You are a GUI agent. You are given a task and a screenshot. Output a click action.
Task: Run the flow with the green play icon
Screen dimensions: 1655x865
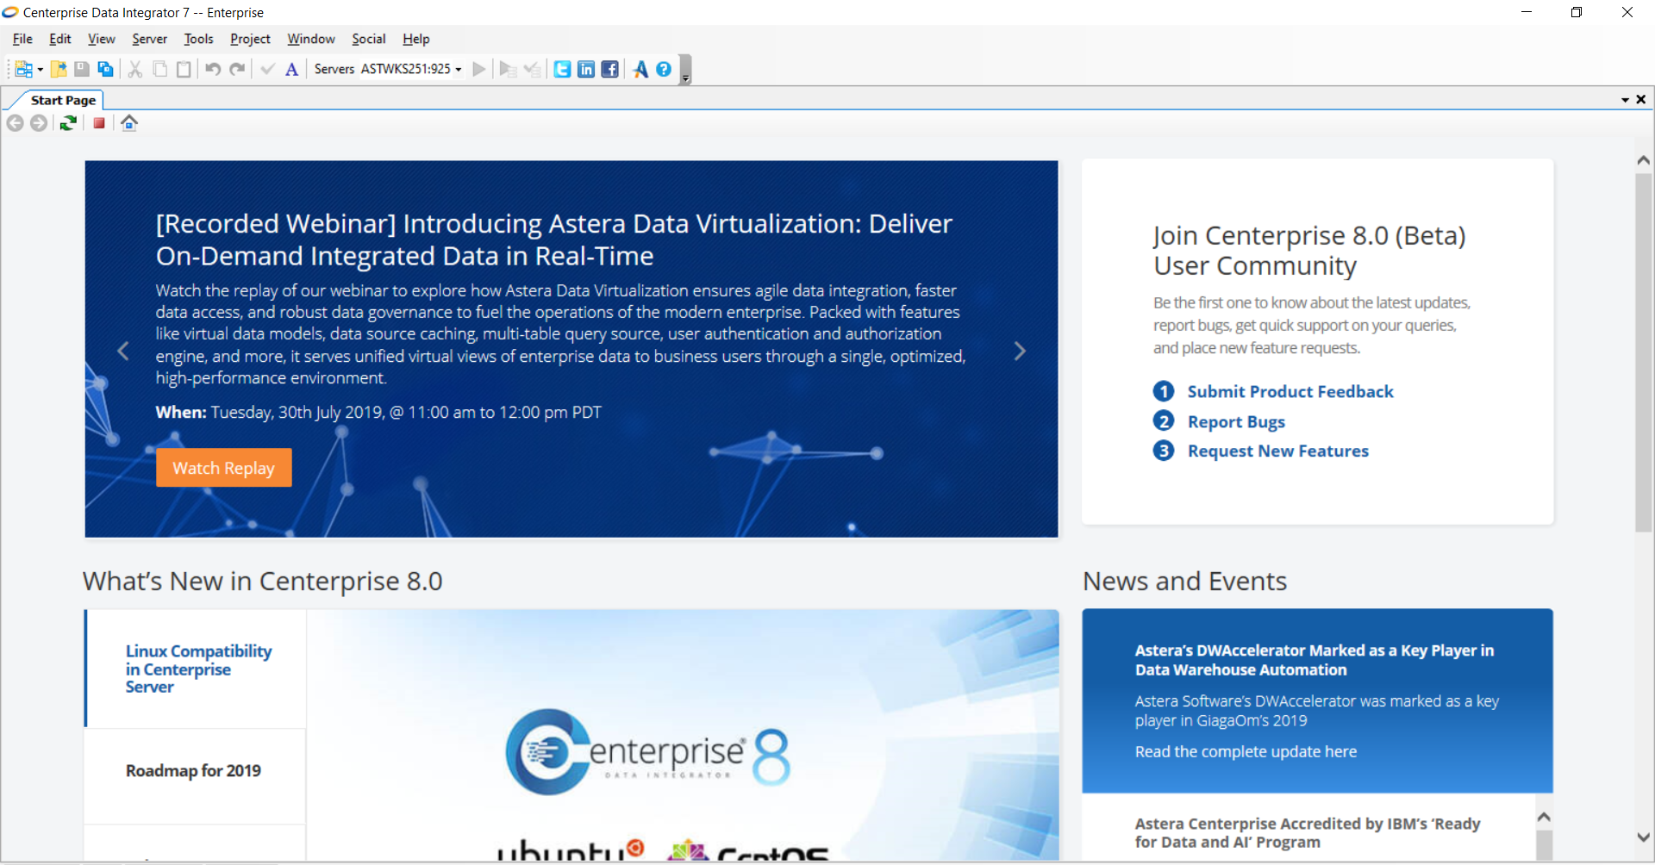pos(480,69)
